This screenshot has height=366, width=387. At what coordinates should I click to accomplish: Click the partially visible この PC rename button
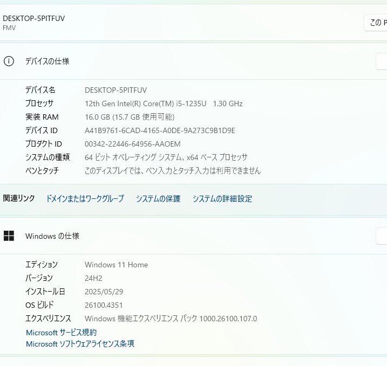[x=376, y=23]
